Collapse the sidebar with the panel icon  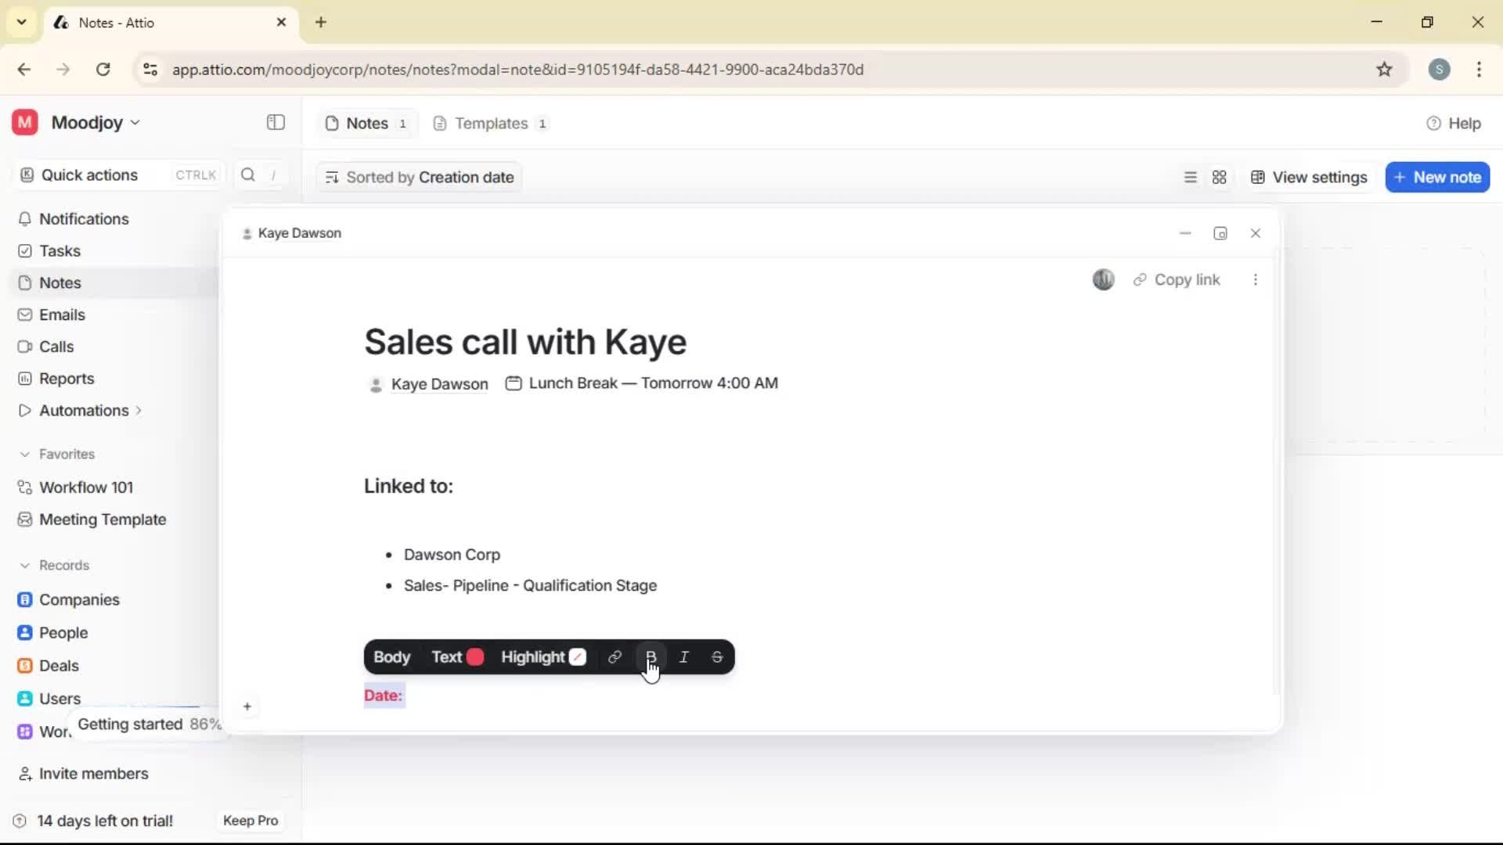coord(275,123)
